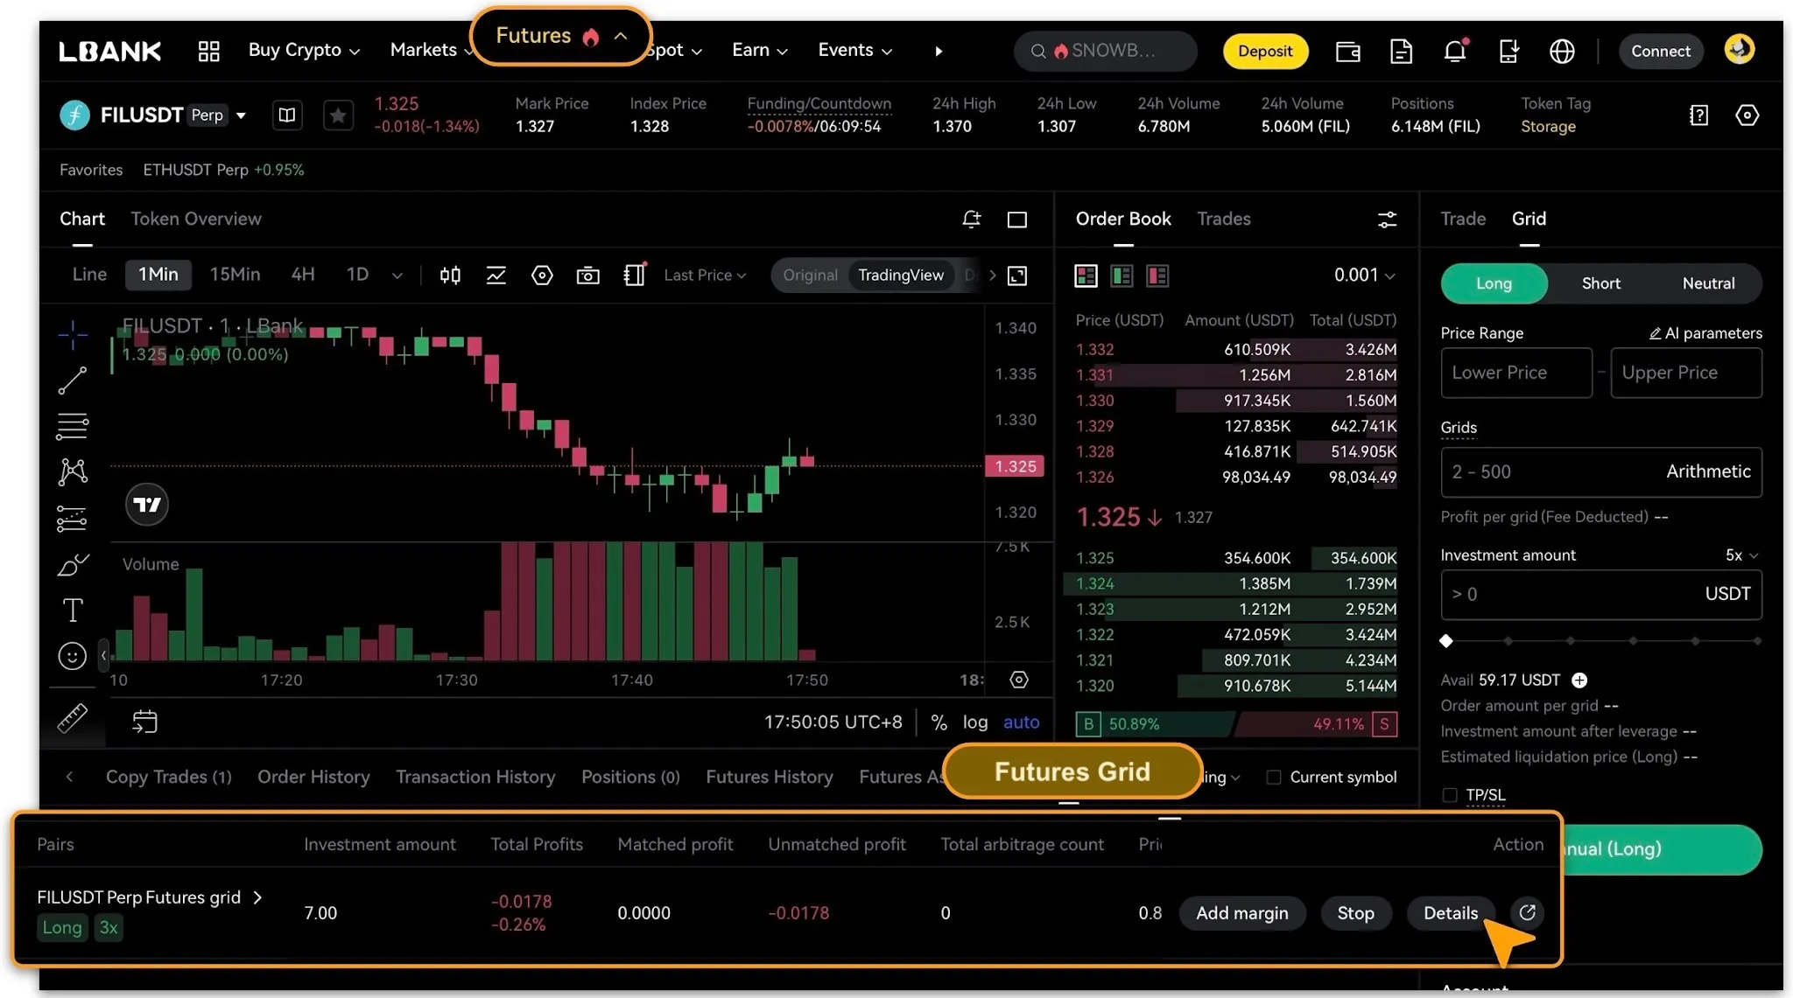Open the Token Overview tab
This screenshot has height=998, width=1793.
(x=196, y=219)
